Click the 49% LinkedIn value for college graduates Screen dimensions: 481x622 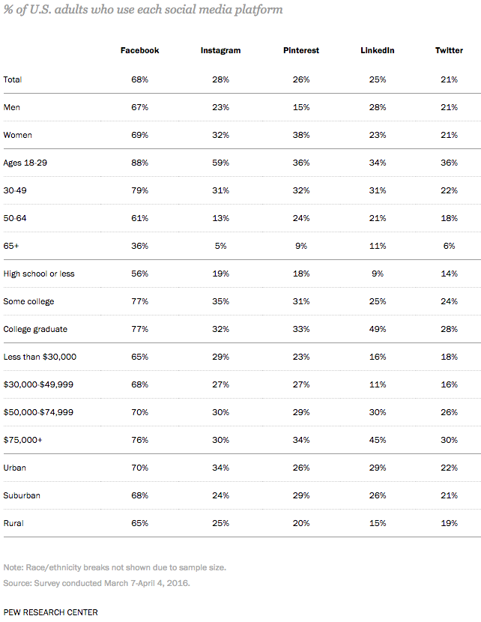click(x=378, y=329)
